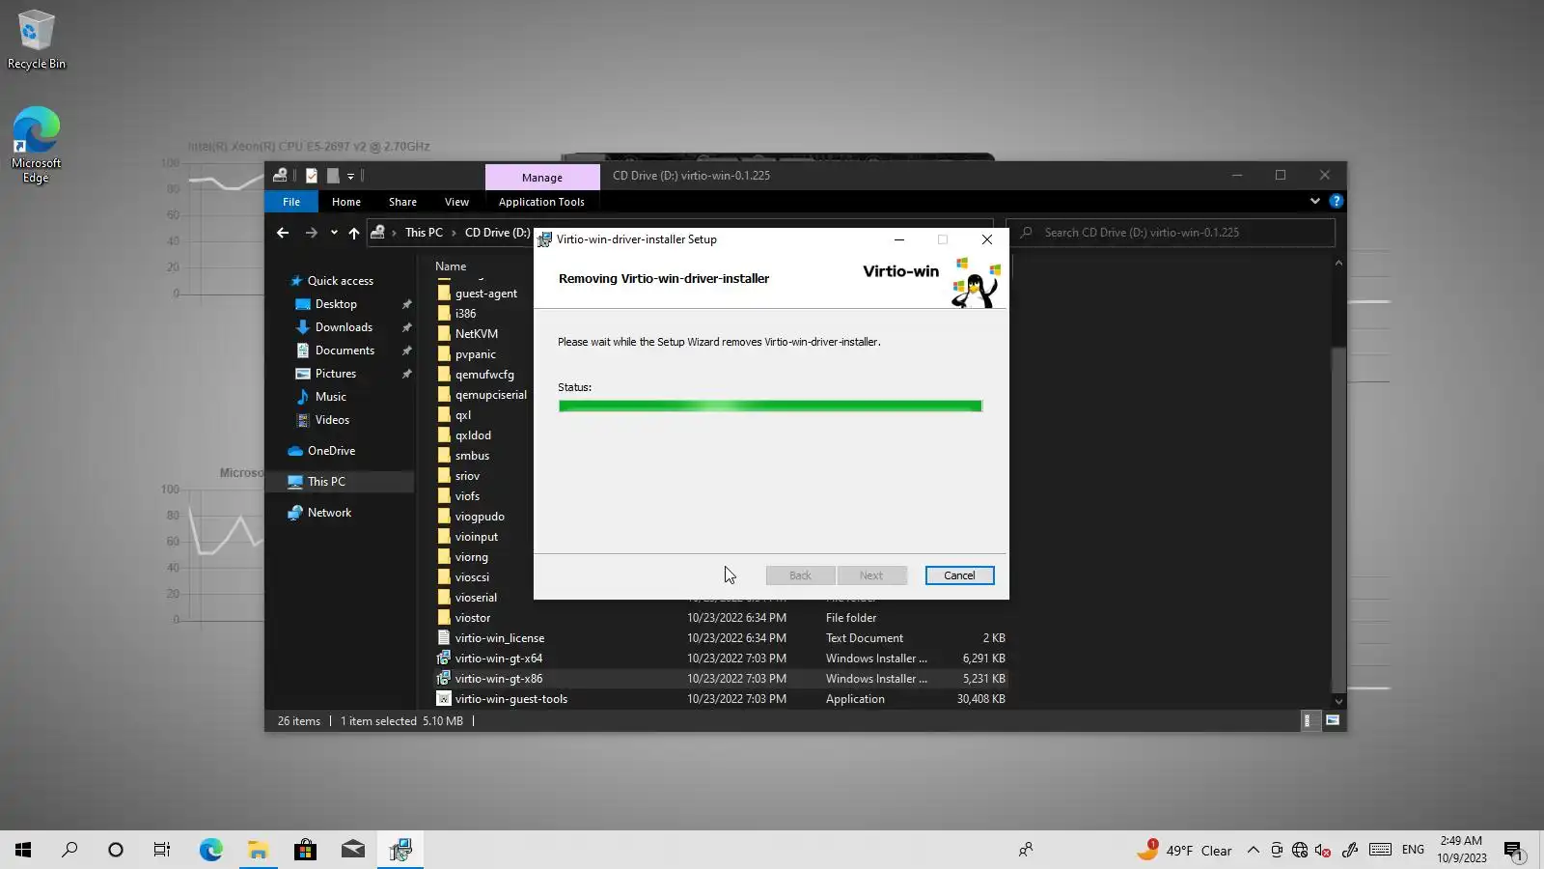Switch to the Virtio installer taskbar icon

click(400, 850)
